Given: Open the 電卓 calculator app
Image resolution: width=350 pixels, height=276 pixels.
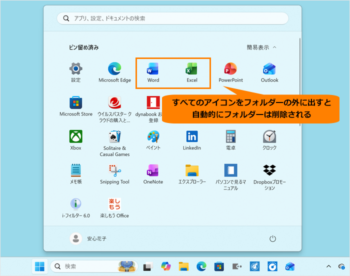Looking at the screenshot, I should point(230,140).
